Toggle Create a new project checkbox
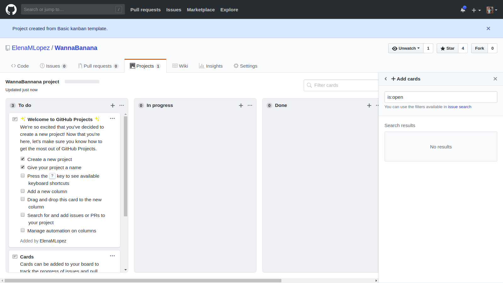Screen dimensions: 503x283 (23, 159)
